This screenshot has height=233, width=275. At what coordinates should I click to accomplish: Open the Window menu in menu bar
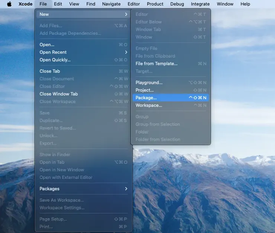(x=225, y=4)
